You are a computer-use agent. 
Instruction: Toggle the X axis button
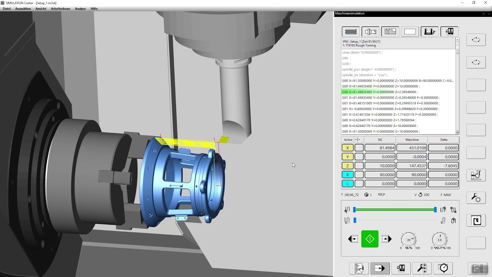(x=347, y=148)
